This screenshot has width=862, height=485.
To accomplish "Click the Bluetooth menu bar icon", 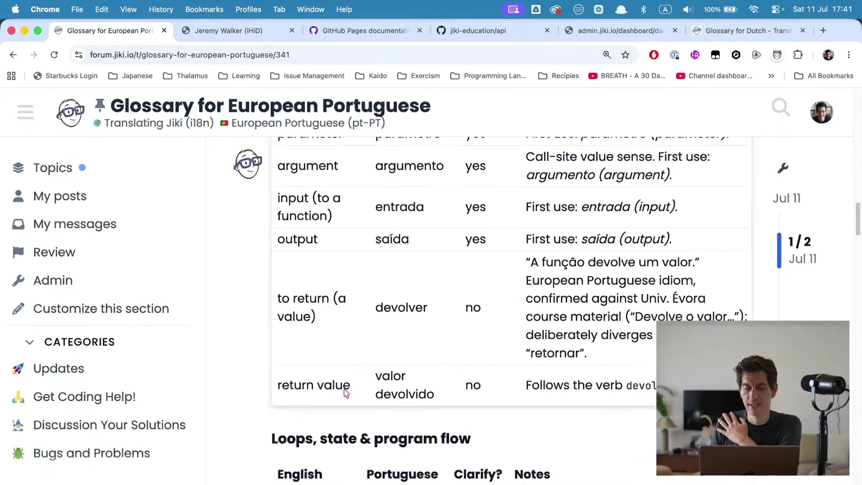I will pyautogui.click(x=643, y=9).
